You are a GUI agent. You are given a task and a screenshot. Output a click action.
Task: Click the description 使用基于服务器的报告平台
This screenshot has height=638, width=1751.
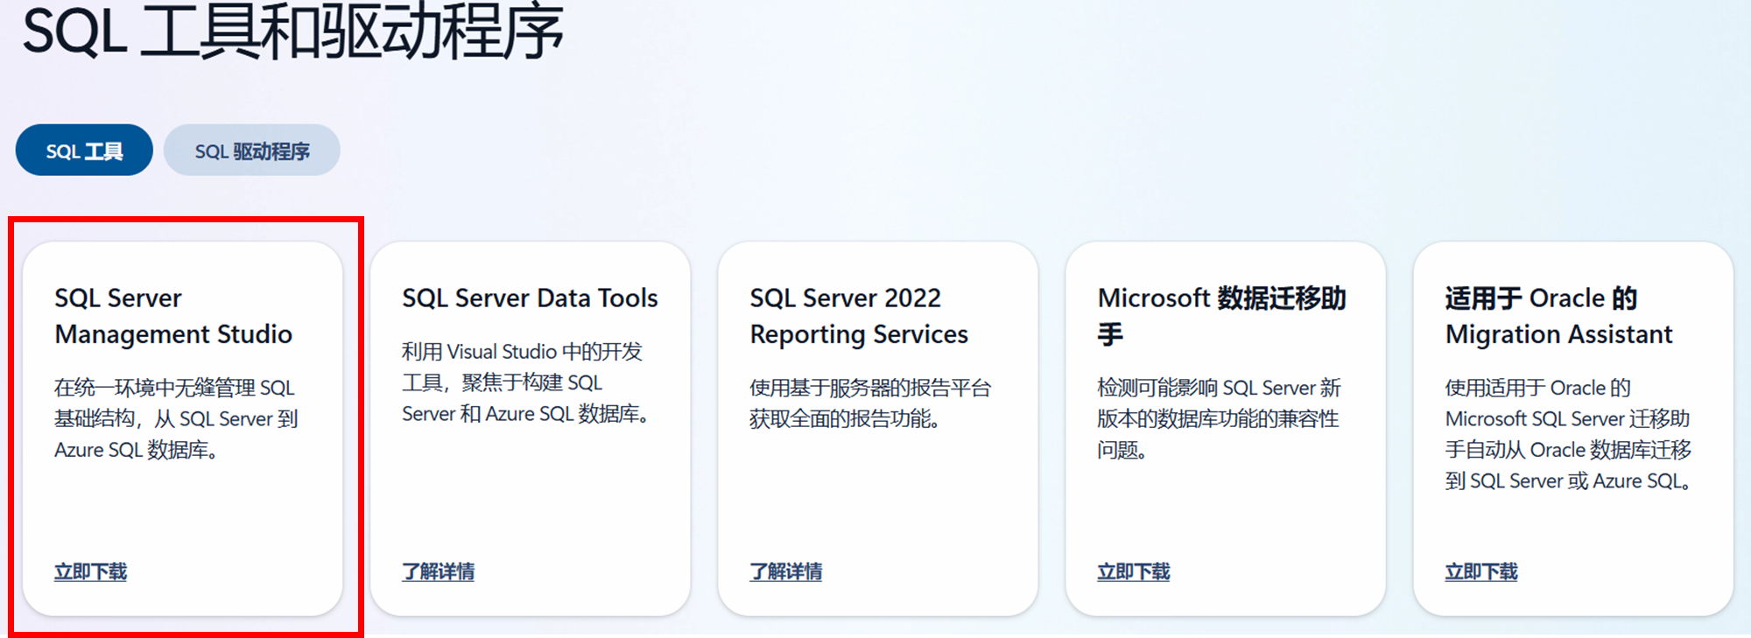870,403
